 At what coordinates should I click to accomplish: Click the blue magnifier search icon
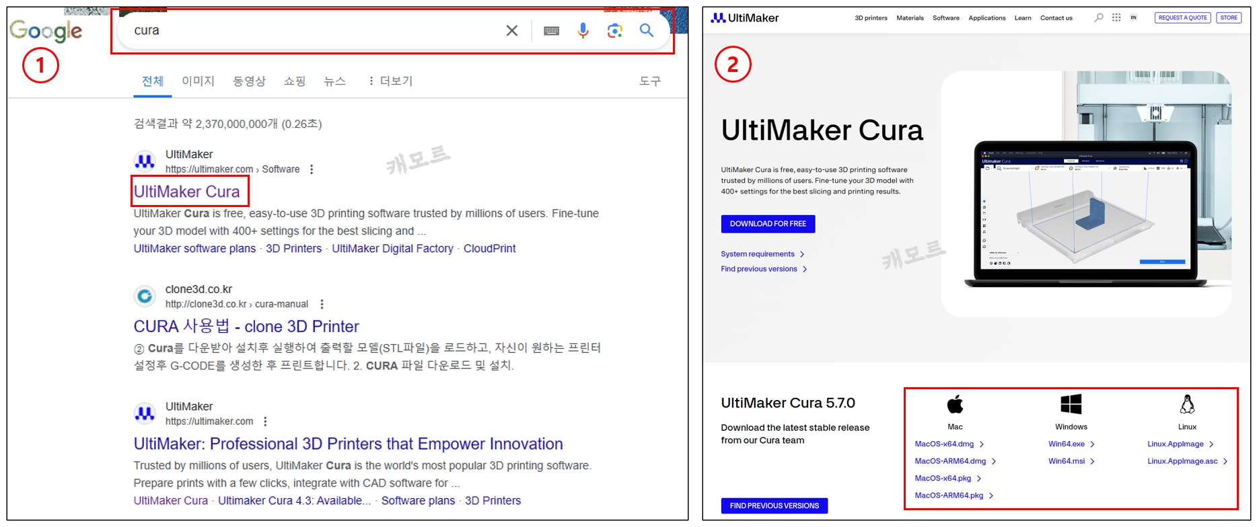647,30
